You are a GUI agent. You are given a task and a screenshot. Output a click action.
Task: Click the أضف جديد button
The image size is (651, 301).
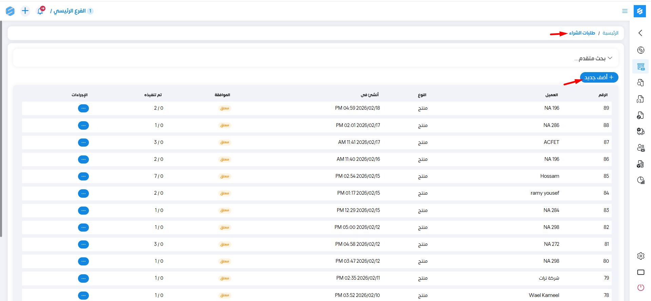(x=599, y=78)
